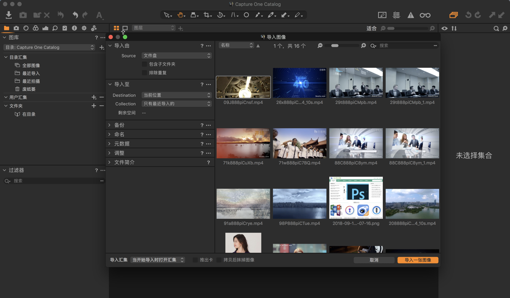Click the import images arrow icon top left

(x=9, y=14)
